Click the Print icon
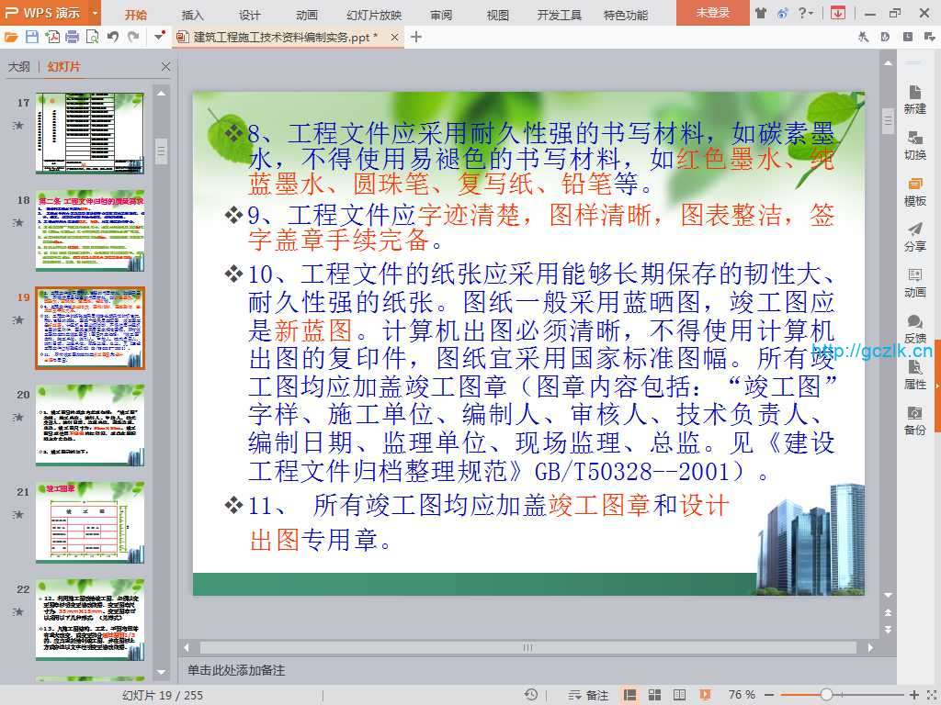The height and width of the screenshot is (705, 941). [x=72, y=37]
